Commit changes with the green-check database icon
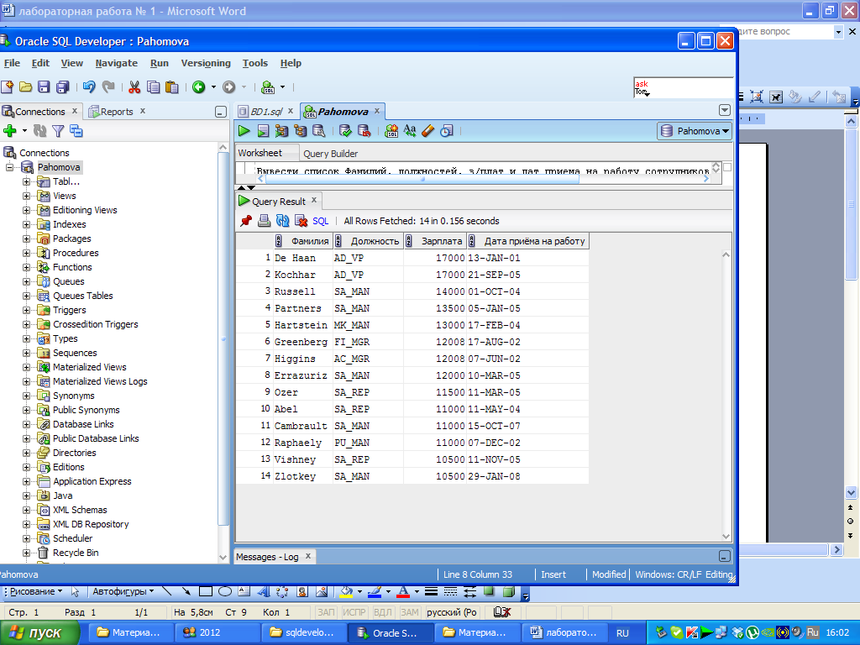This screenshot has width=860, height=645. coord(345,130)
